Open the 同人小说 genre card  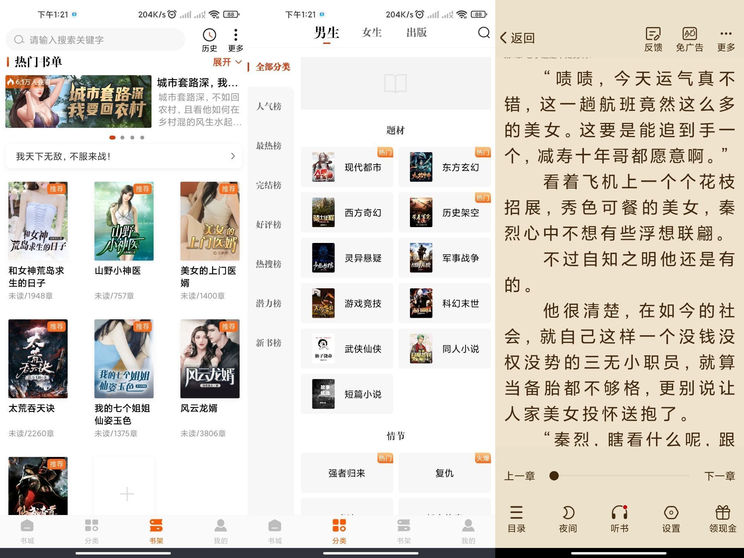pos(444,348)
